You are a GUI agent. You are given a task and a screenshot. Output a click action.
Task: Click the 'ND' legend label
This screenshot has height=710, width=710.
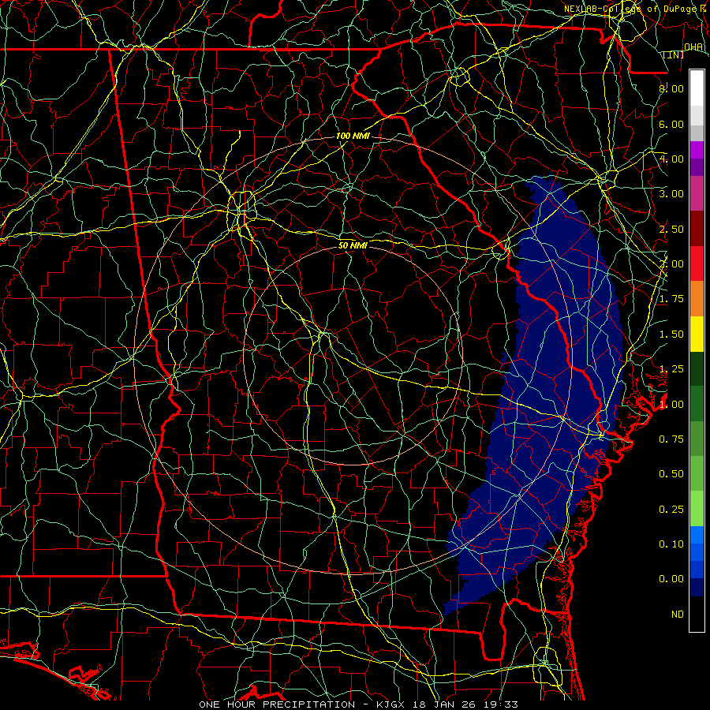coord(678,615)
